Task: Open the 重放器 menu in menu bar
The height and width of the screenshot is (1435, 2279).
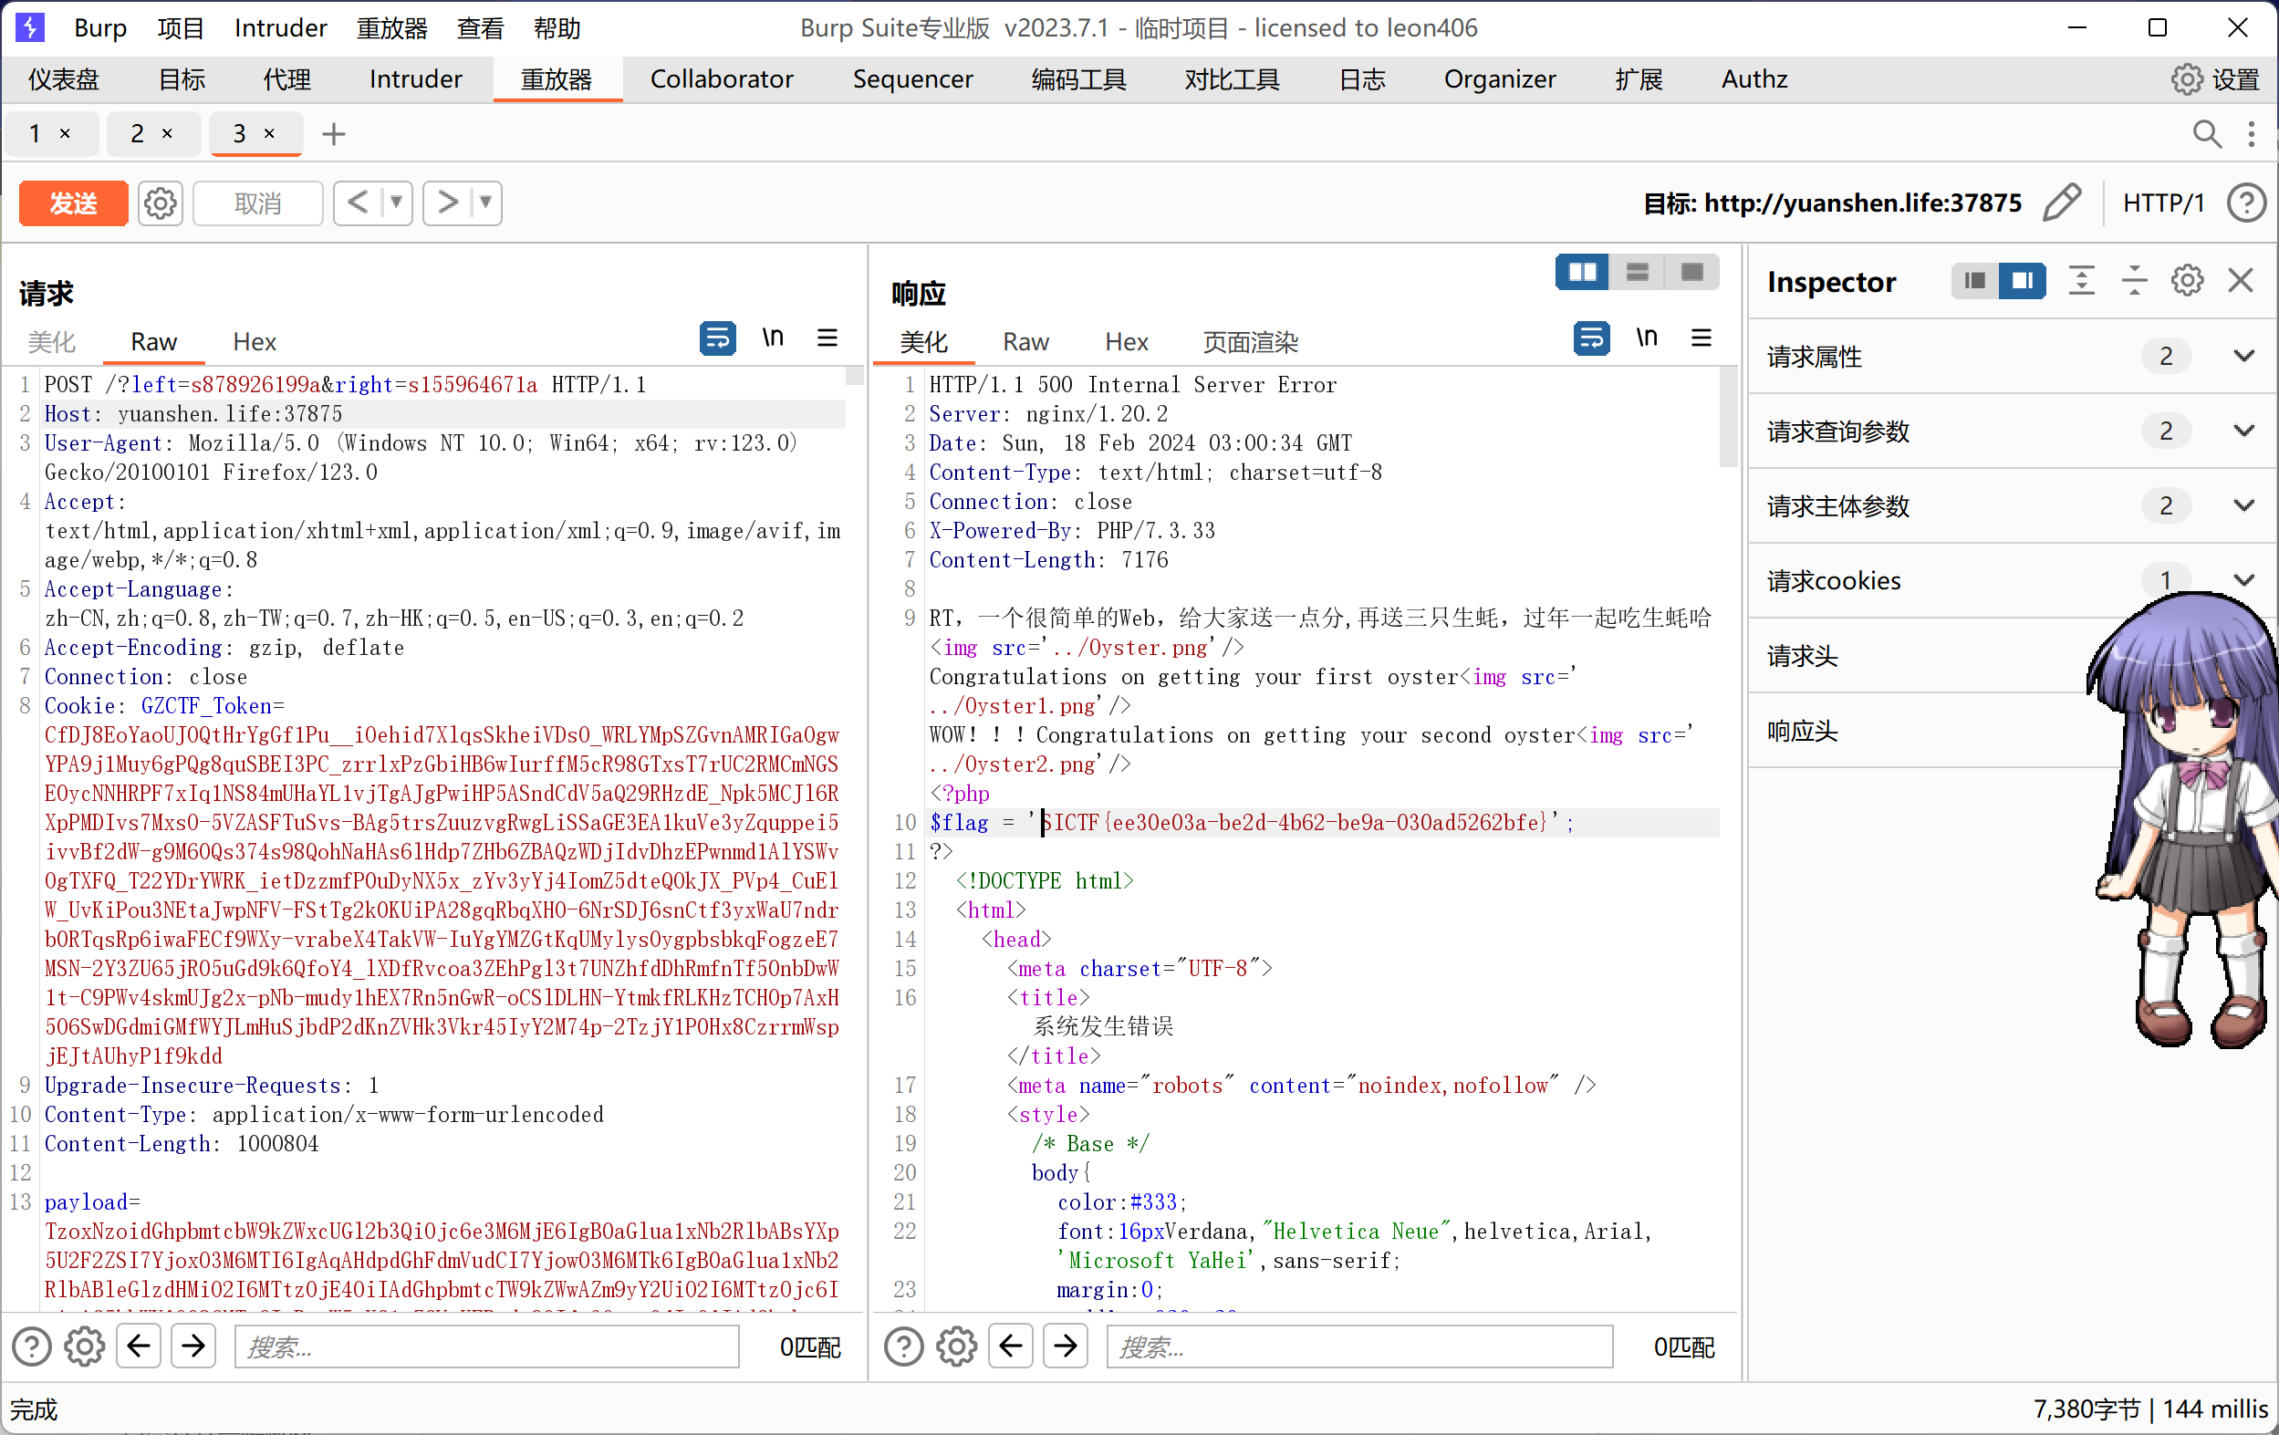Action: tap(391, 28)
